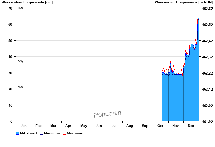Click the MW mean-water line label
This screenshot has width=215, height=147.
(x=20, y=61)
